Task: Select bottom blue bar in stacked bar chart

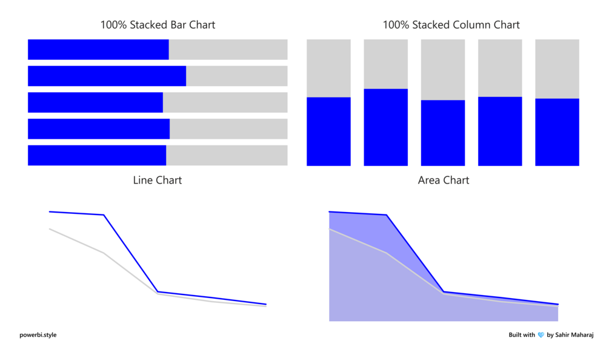Action: point(97,156)
